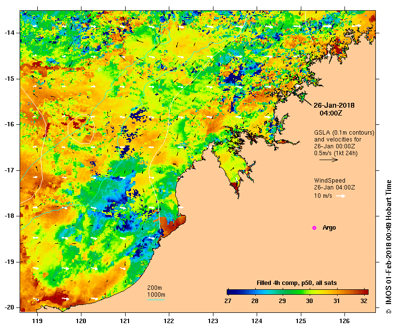Viewport: 397px width, 329px height.
Task: Click the color bar value 28
Action: pos(255,301)
